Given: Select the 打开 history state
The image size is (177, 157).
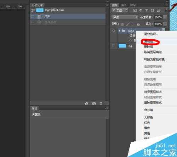Looking at the screenshot, I should [68, 17].
